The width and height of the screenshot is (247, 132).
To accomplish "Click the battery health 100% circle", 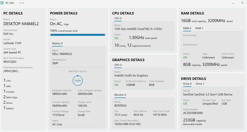I will pyautogui.click(x=78, y=81).
